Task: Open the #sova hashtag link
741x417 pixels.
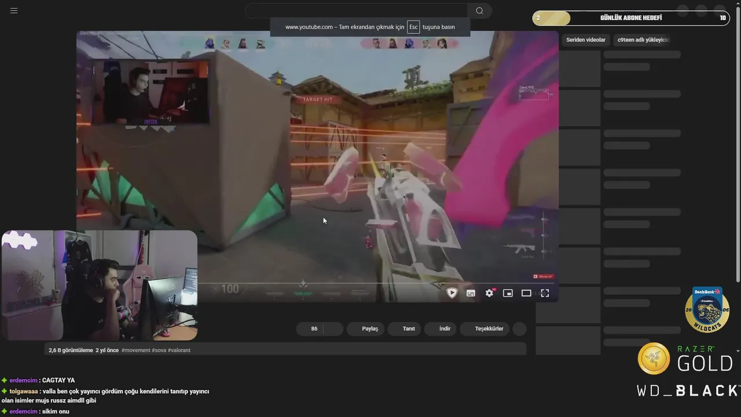Action: [159, 350]
